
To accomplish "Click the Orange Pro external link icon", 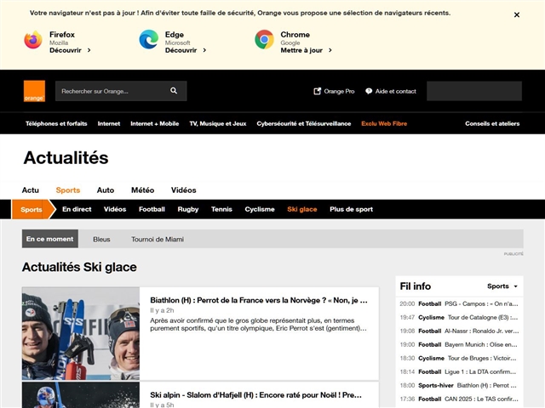I will tap(317, 91).
